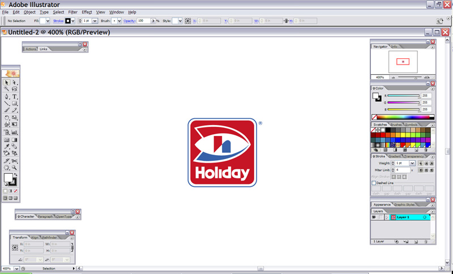
Task: Select the Rotate tool
Action: click(7, 118)
